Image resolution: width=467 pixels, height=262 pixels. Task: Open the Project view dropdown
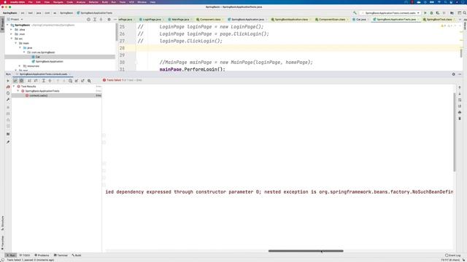point(15,20)
